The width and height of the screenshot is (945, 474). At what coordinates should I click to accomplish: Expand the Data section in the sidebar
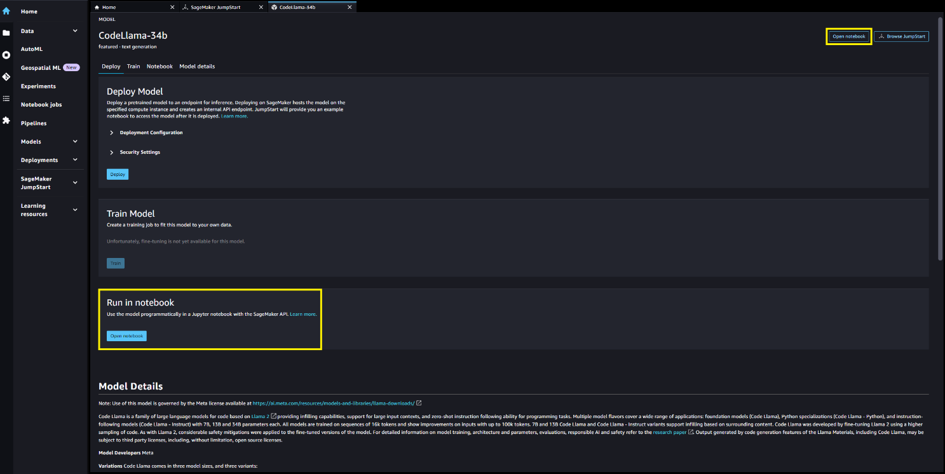tap(75, 30)
